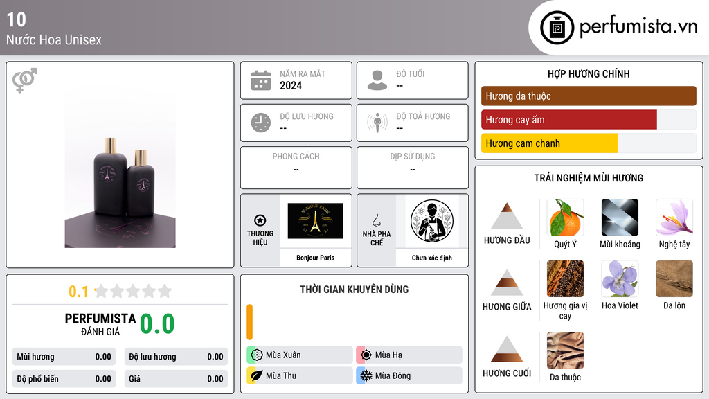Click the Hương cuối pyramid icon

click(507, 349)
